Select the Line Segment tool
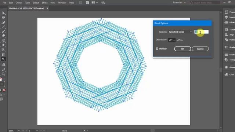235x132 pixels. coord(3,27)
